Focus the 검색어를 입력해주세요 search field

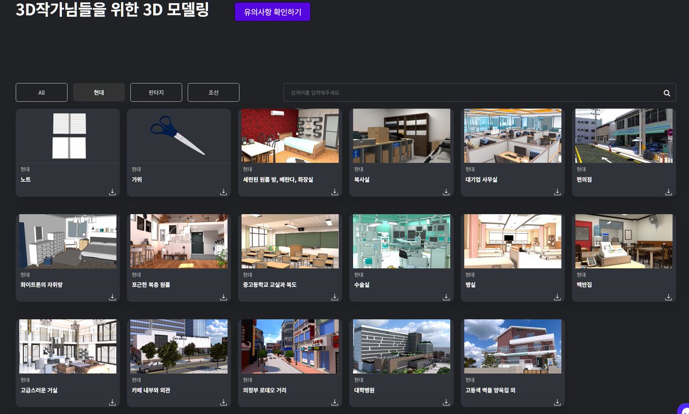[x=479, y=92]
